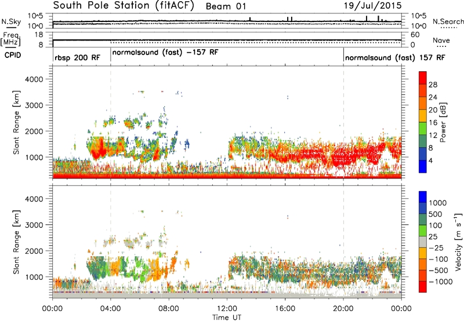This screenshot has width=464, height=321.
Task: Click the '60' tick on the Nave axis
Action: 415,35
